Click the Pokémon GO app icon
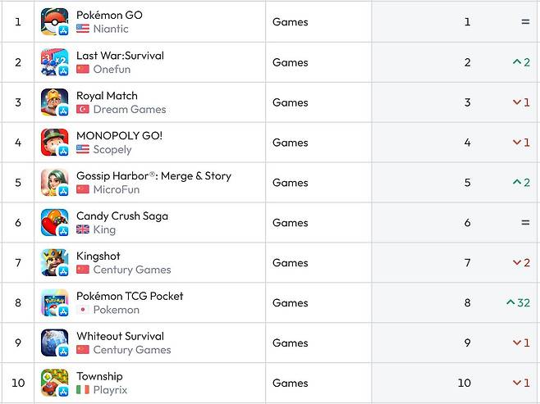Image resolution: width=540 pixels, height=404 pixels. (54, 22)
